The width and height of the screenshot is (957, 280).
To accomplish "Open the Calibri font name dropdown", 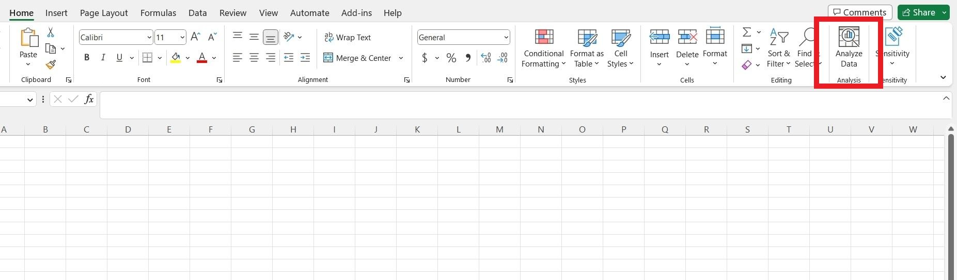I will pos(149,37).
